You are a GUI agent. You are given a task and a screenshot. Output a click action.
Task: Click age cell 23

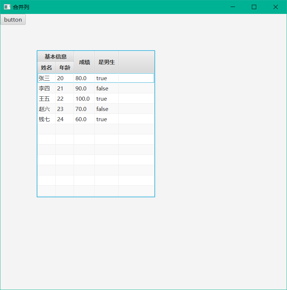(x=64, y=109)
